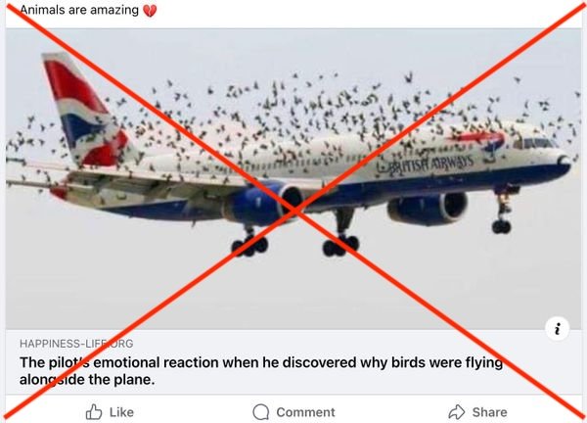Click the HAPPINESS-LIFE.ORG source domain
Screen dimensions: 587x423
pos(76,343)
